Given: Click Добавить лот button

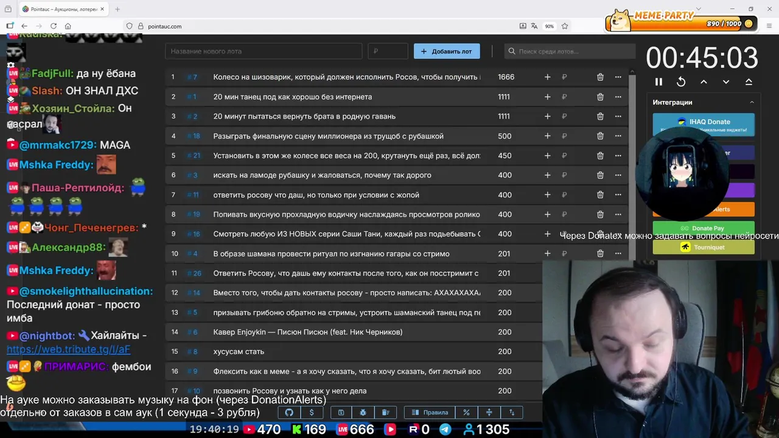Looking at the screenshot, I should coord(447,51).
